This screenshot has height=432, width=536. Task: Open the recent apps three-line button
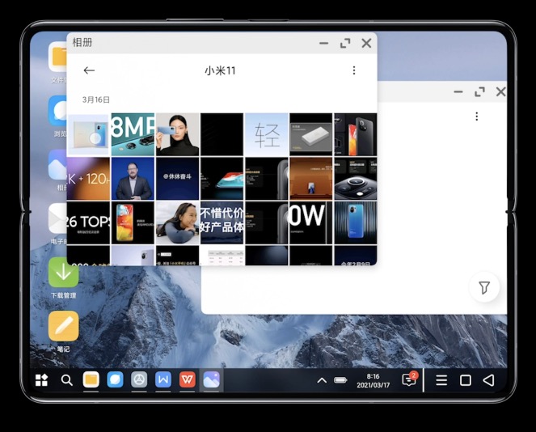pyautogui.click(x=441, y=380)
